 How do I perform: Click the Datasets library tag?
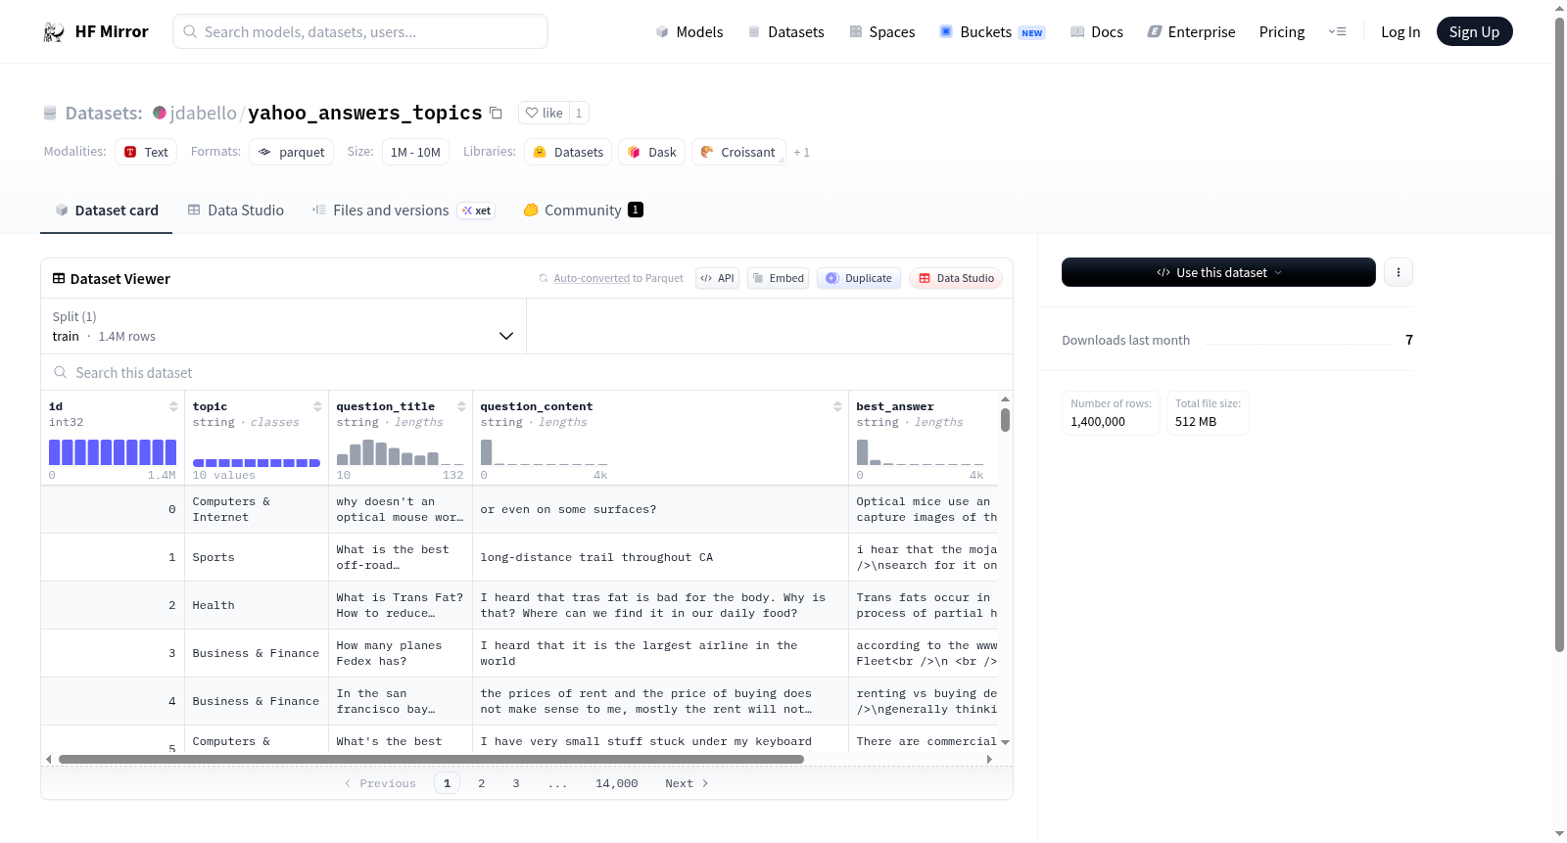click(568, 152)
